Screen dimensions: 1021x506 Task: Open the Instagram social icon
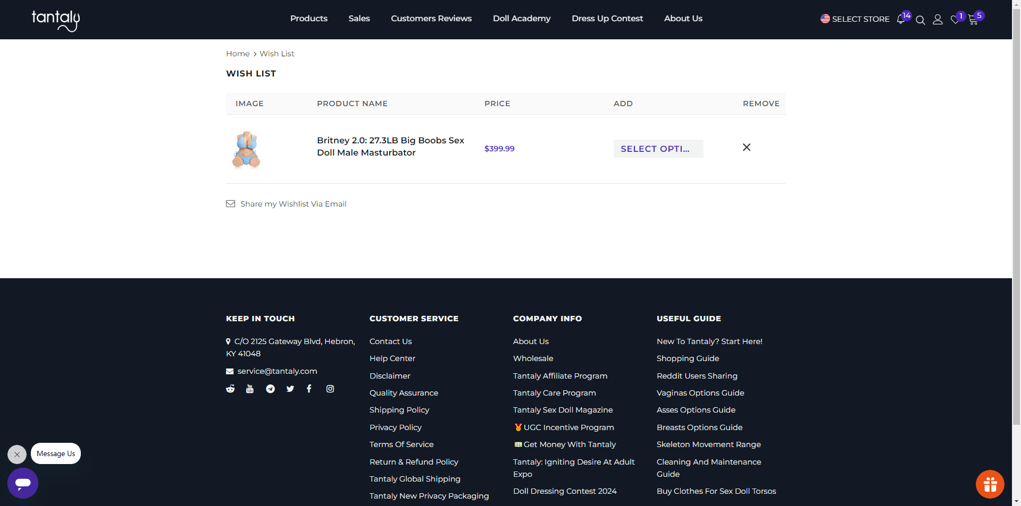coord(330,389)
